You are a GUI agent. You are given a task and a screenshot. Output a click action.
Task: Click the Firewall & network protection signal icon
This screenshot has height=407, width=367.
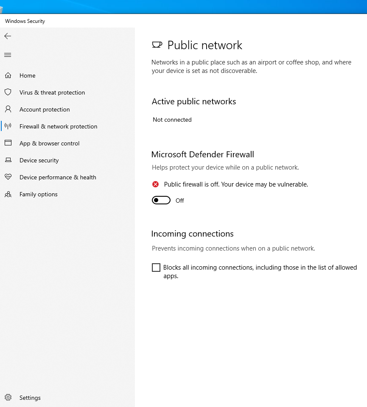pos(8,126)
